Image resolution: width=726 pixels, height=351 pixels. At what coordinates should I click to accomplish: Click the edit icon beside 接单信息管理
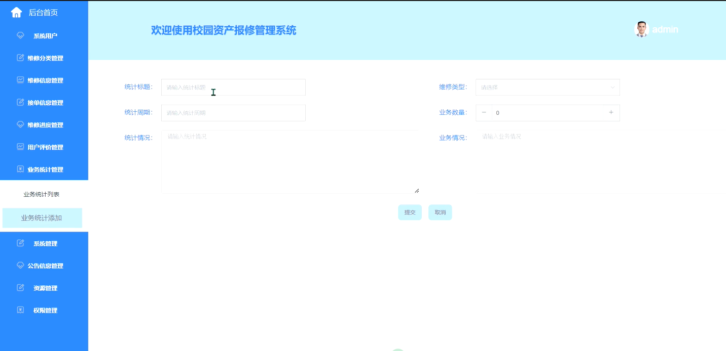click(20, 102)
